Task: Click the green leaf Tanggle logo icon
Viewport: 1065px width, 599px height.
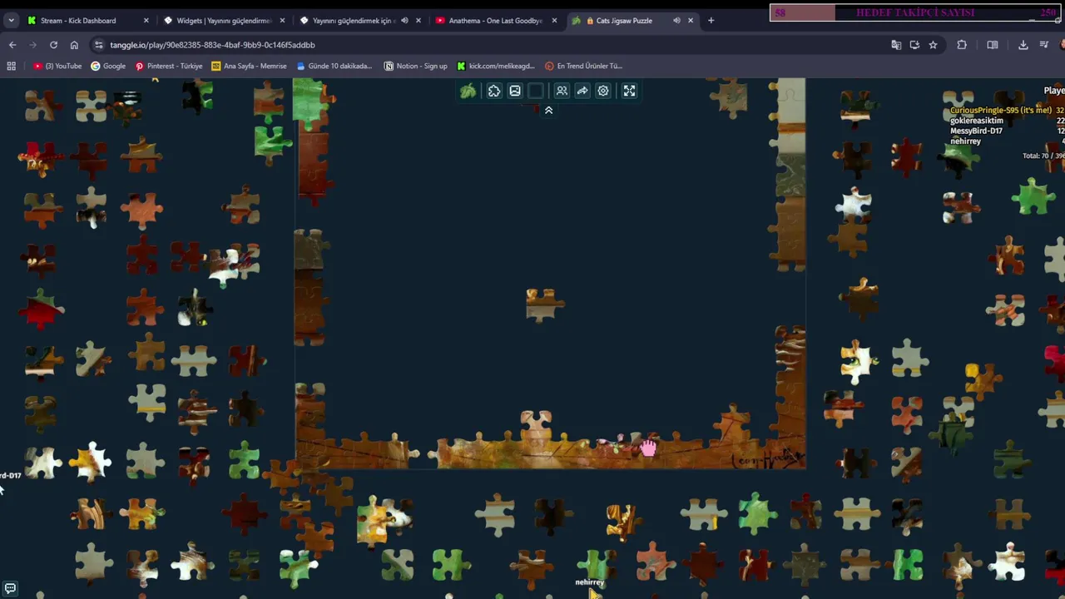Action: (468, 91)
